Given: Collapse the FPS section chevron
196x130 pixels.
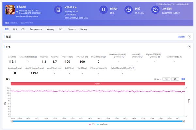Looking at the screenshot, I should coord(189,47).
